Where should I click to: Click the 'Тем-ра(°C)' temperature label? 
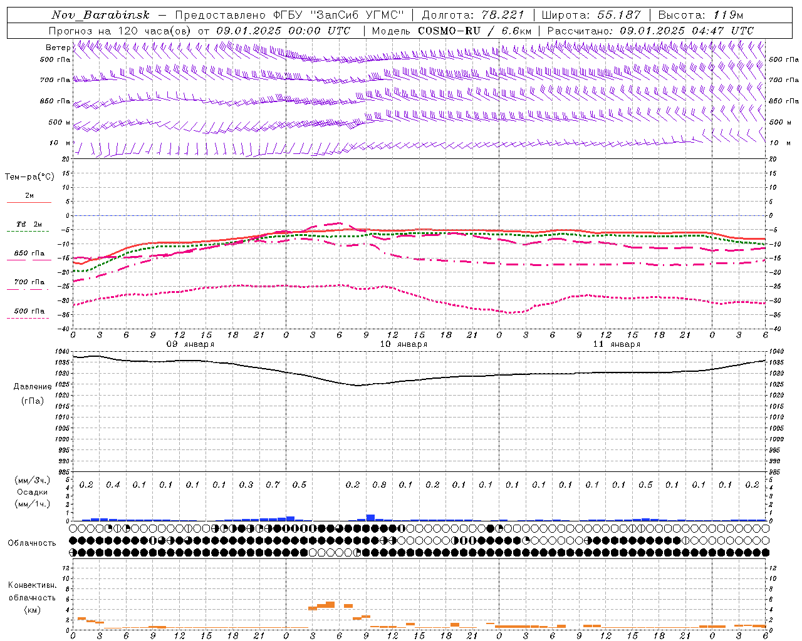pyautogui.click(x=29, y=177)
